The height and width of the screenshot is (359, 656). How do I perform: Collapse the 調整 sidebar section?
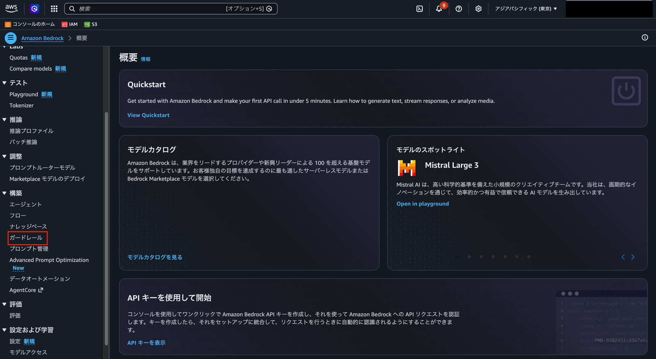pyautogui.click(x=5, y=156)
